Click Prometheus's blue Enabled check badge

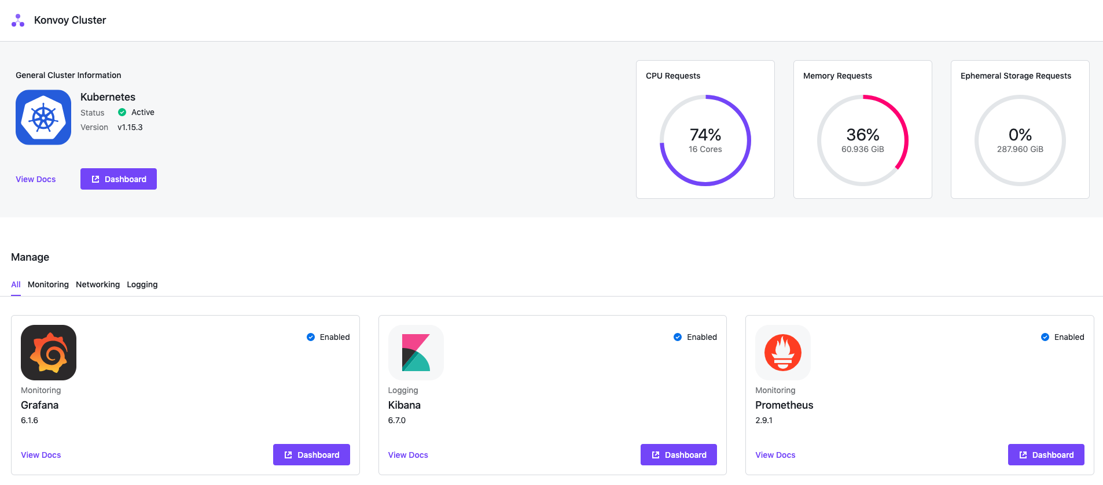click(x=1045, y=337)
